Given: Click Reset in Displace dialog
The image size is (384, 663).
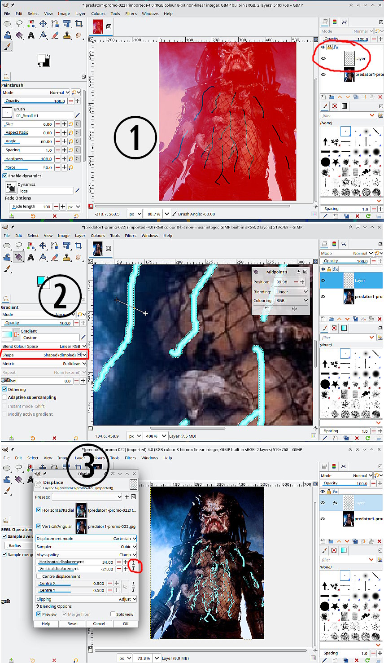Looking at the screenshot, I should tap(73, 623).
